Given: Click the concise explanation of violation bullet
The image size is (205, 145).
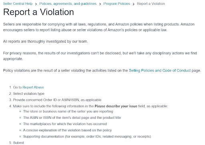Looking at the screenshot, I should coord(67,130).
